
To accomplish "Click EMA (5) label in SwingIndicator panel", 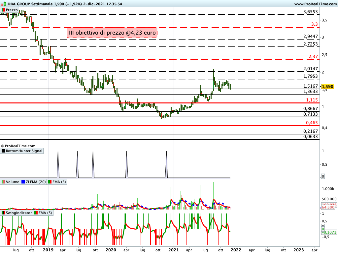I will click(43, 213).
